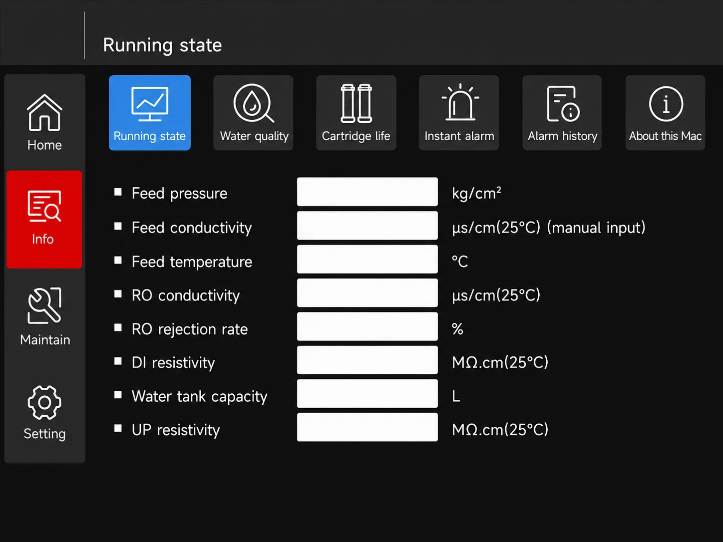723x542 pixels.
Task: Click the RO conductivity value field
Action: point(367,293)
